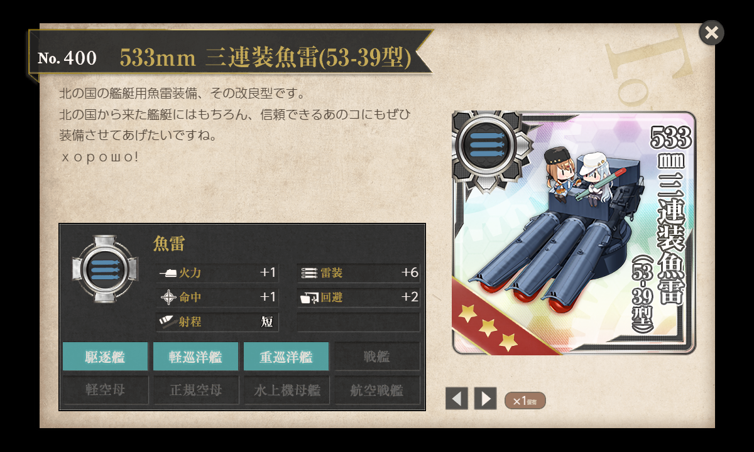Select the greyed 軽空母 ship type tile
This screenshot has width=754, height=452.
pos(105,390)
